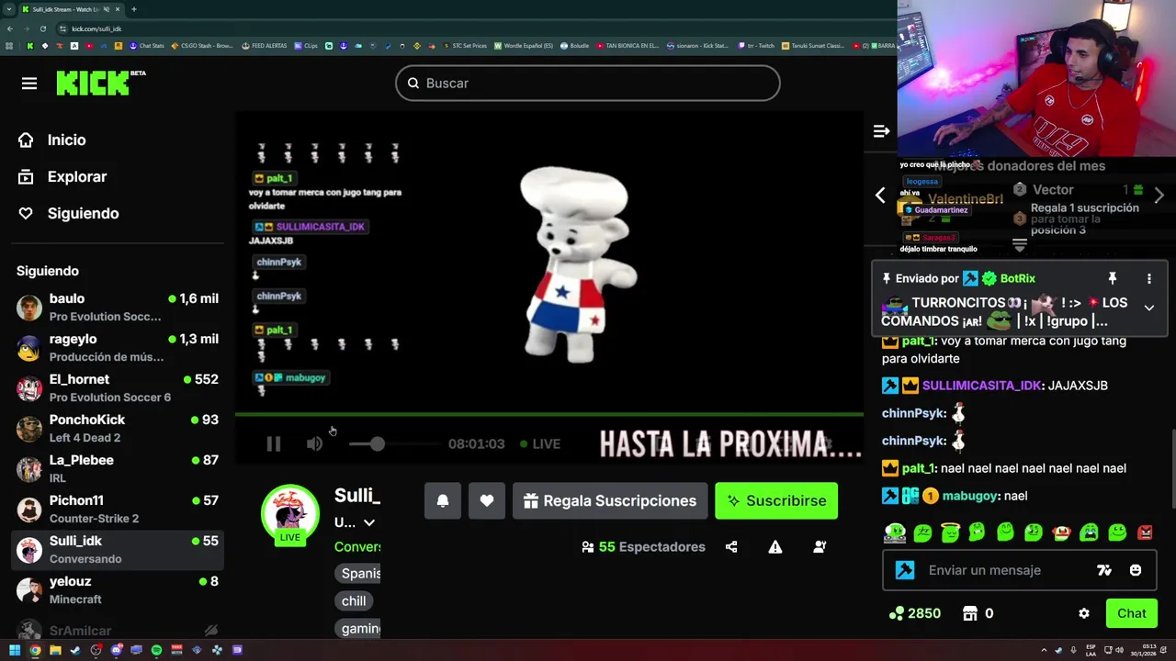Image resolution: width=1176 pixels, height=661 pixels.
Task: Click the DJ frog emote
Action: click(x=895, y=532)
